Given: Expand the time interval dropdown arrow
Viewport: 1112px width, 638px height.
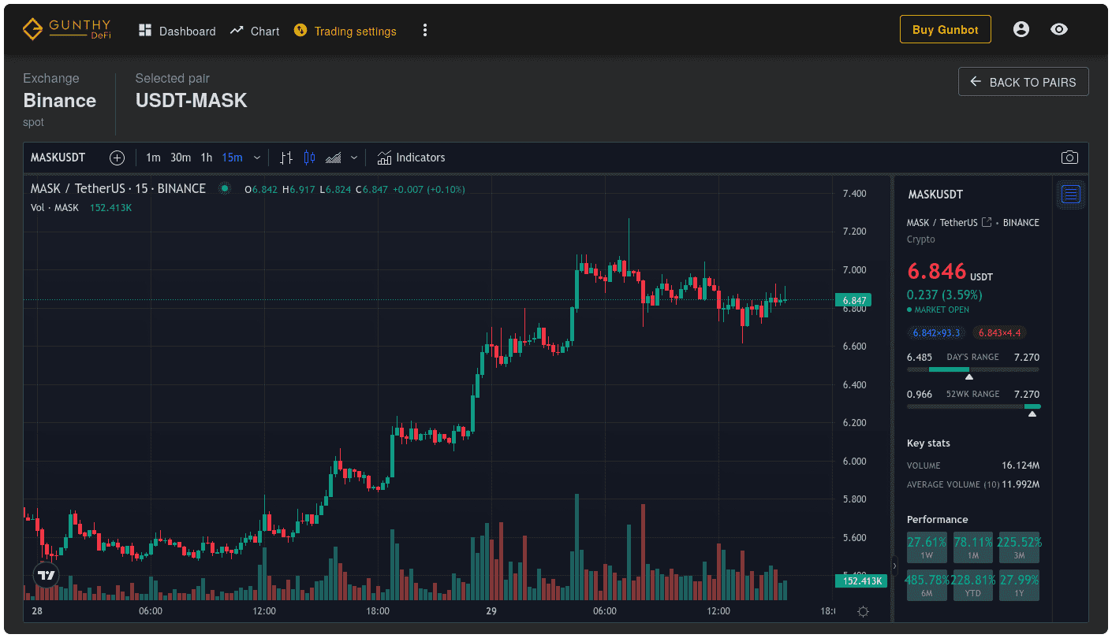Looking at the screenshot, I should (257, 158).
